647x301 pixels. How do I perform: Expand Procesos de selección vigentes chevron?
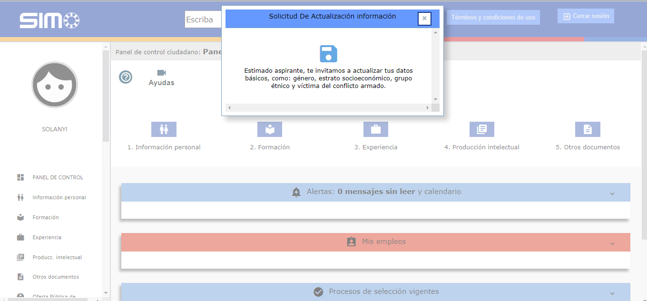612,293
